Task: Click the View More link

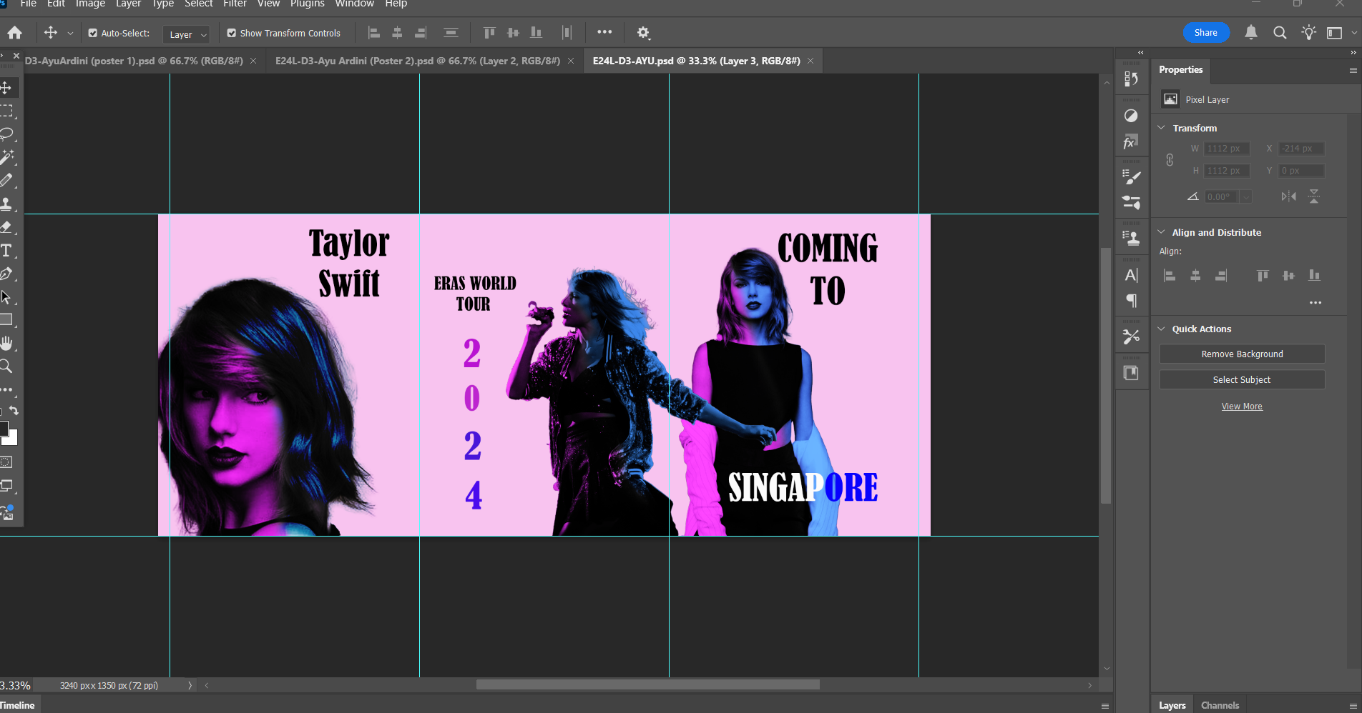Action: 1241,407
